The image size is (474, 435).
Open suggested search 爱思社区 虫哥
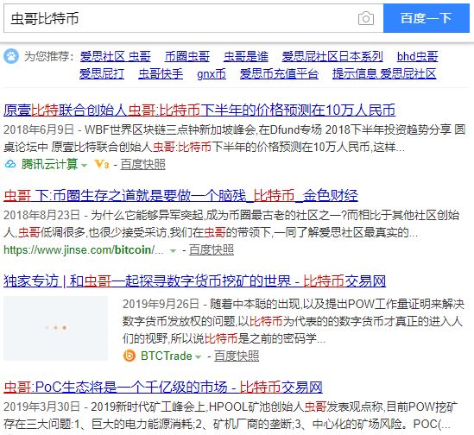coord(115,56)
